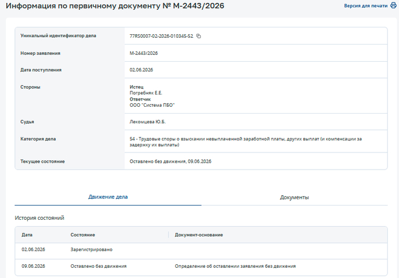Click the Дата поступления label
The height and width of the screenshot is (278, 399).
(x=40, y=70)
